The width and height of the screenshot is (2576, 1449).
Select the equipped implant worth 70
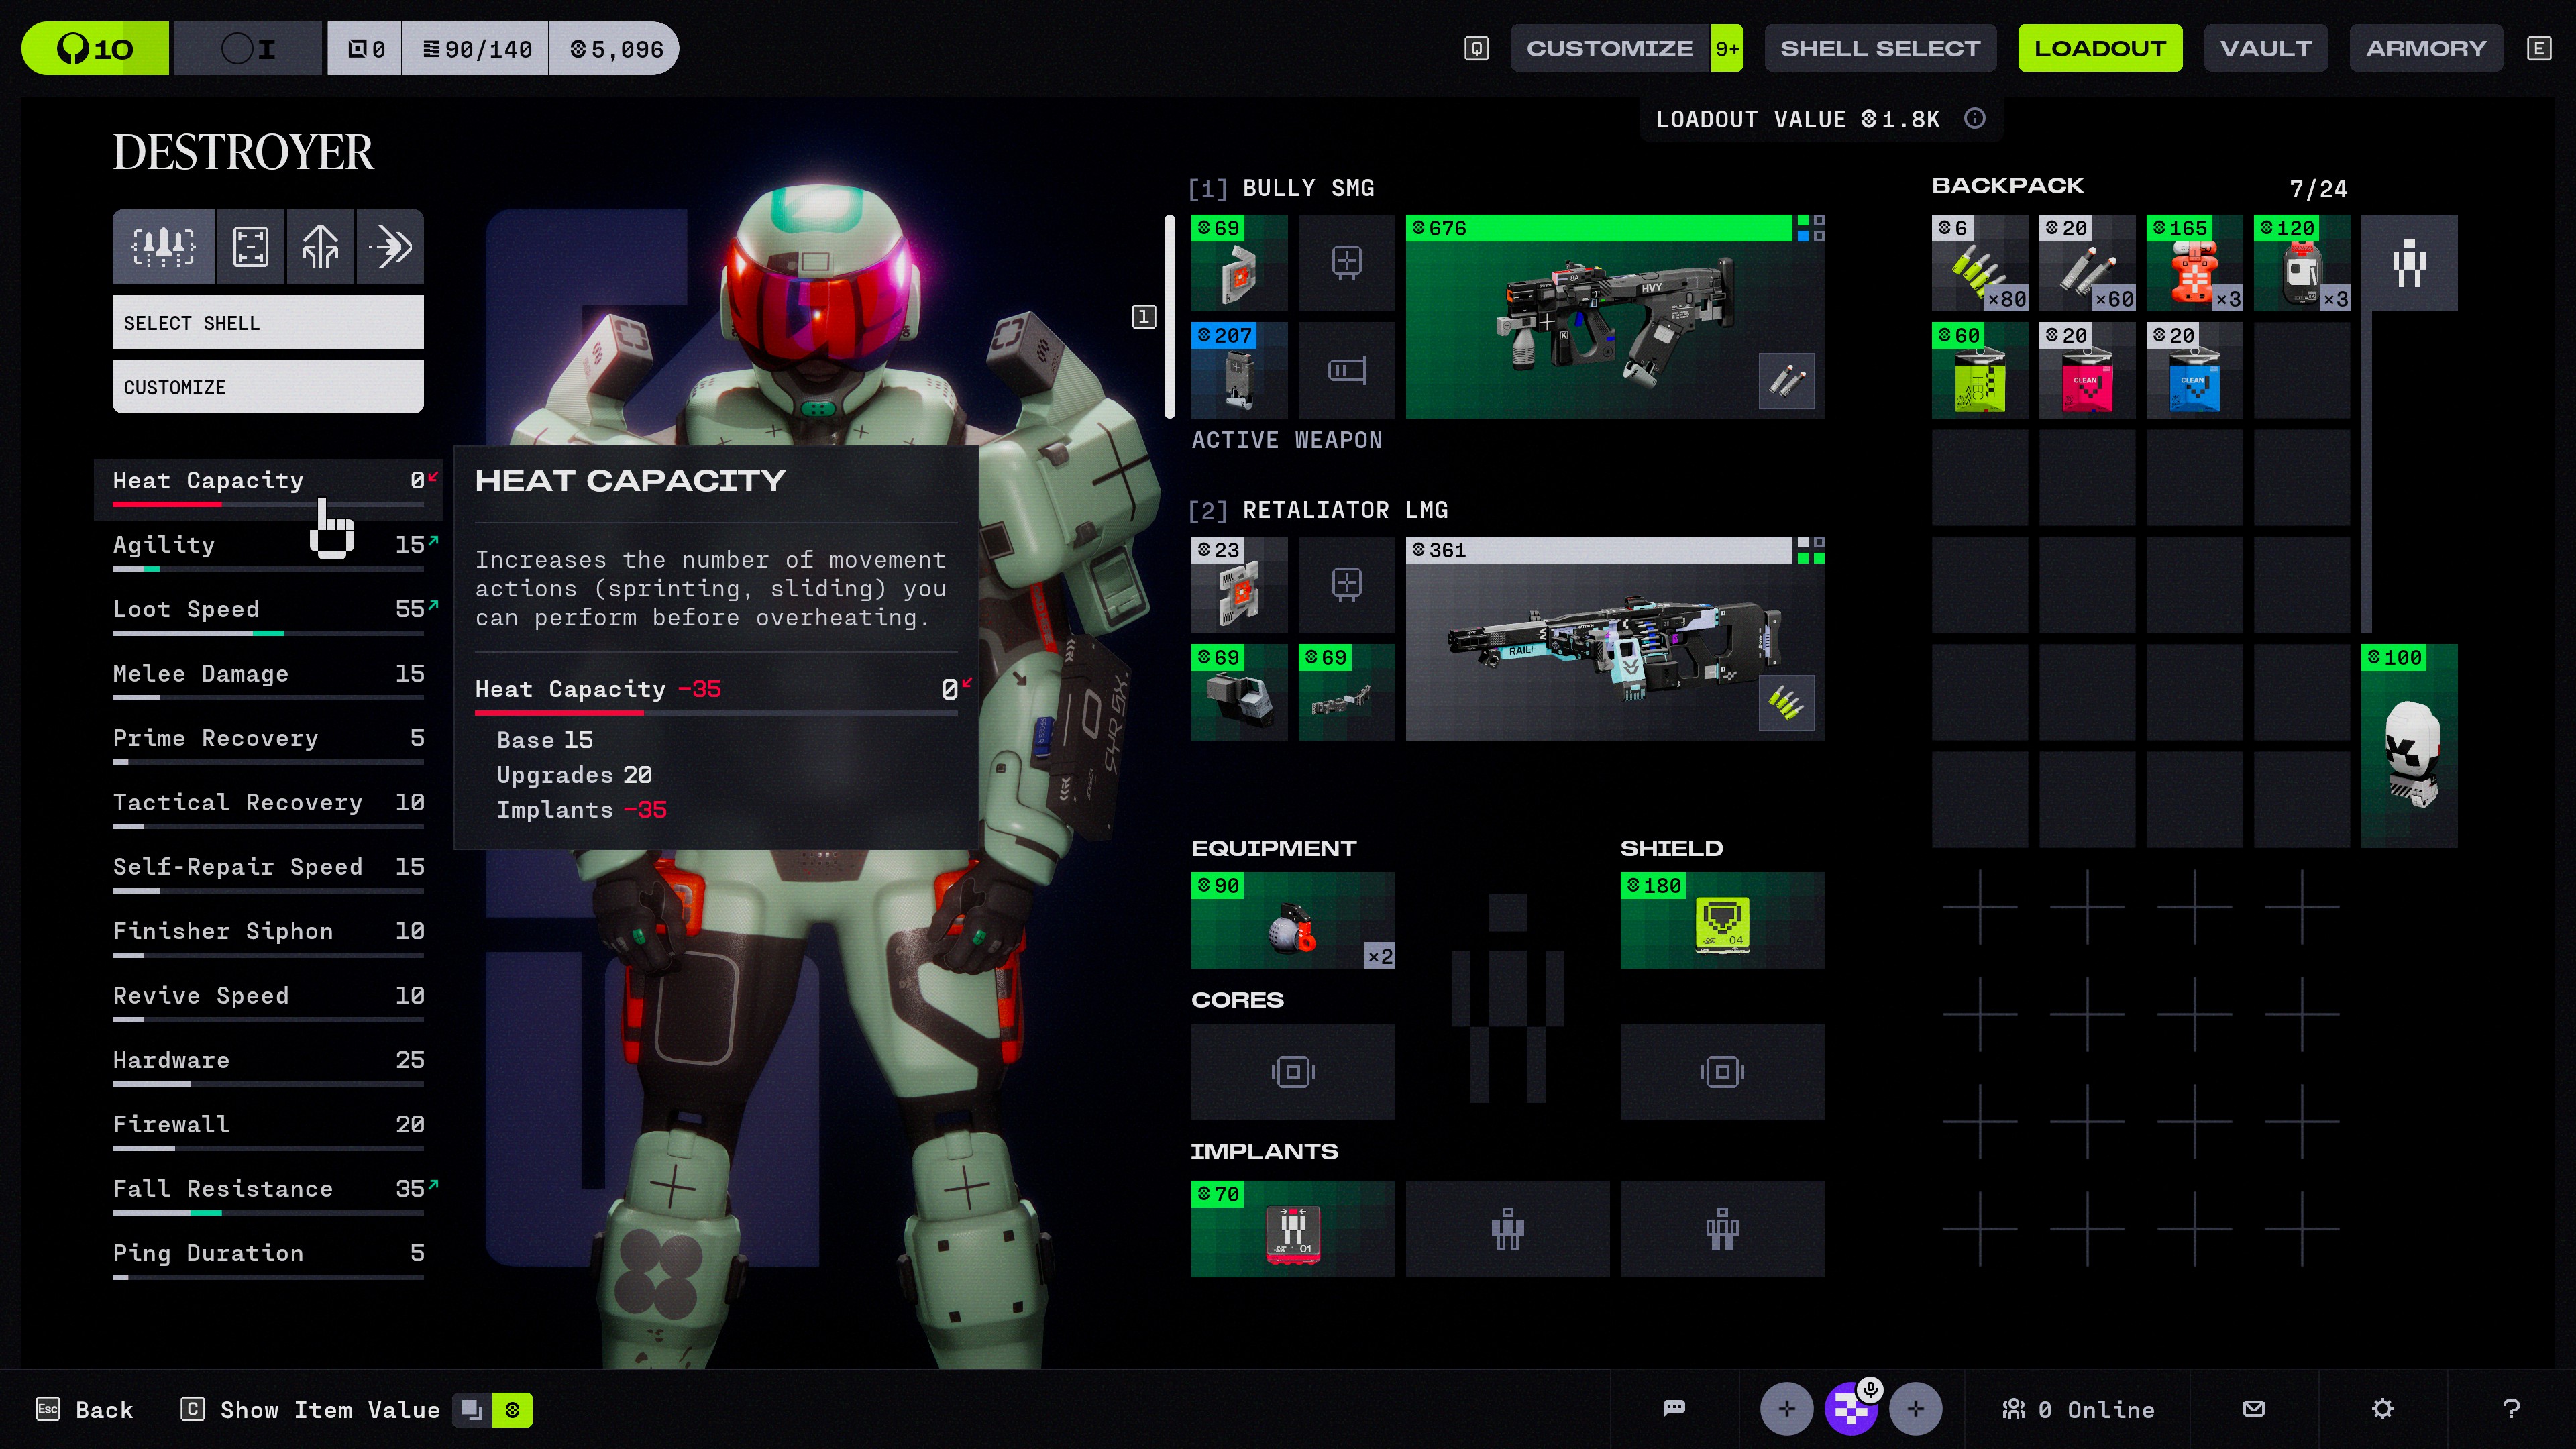tap(1292, 1229)
